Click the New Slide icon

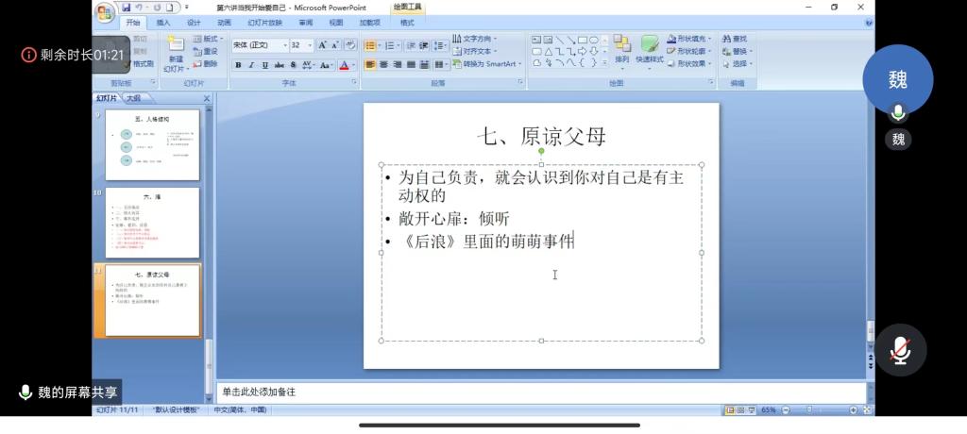(176, 52)
